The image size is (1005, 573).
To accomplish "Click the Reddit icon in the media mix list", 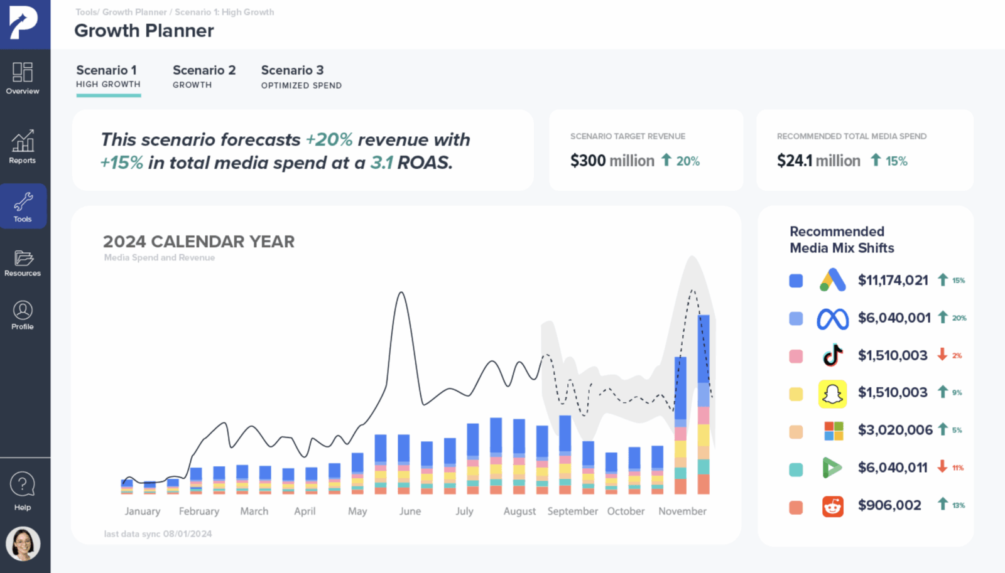I will click(x=833, y=505).
